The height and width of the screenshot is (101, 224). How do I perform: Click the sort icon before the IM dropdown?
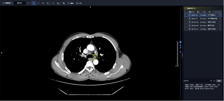pyautogui.click(x=204, y=12)
